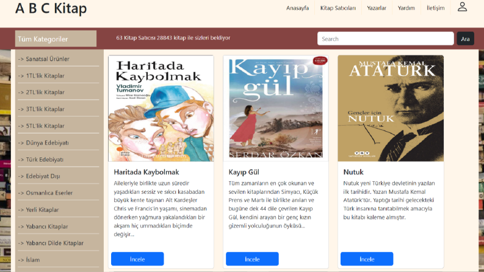This screenshot has height=272, width=484.
Task: Go to Anasayfa in the navigation bar
Action: coord(297,8)
